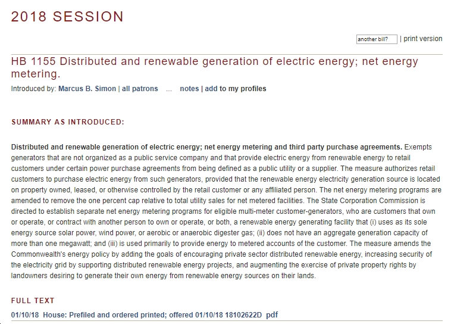Click "add to my profiles"
The height and width of the screenshot is (324, 454).
(x=236, y=89)
